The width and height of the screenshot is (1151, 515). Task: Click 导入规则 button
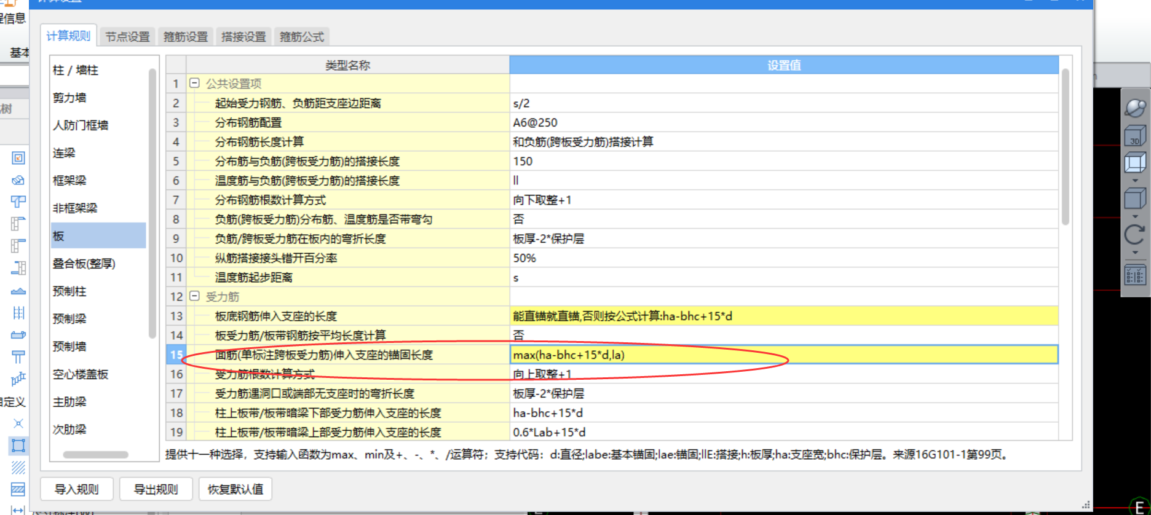point(77,489)
